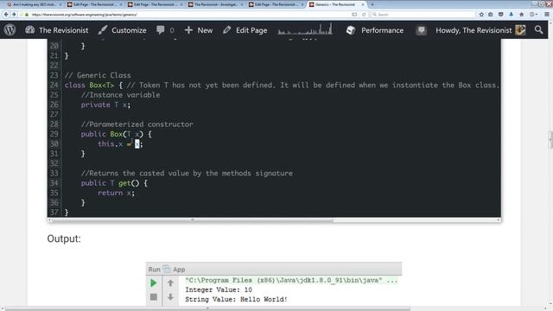
Task: Click the browser Forward arrow
Action: 14,15
